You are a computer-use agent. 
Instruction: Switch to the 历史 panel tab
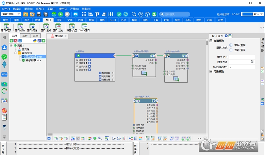click(x=25, y=36)
